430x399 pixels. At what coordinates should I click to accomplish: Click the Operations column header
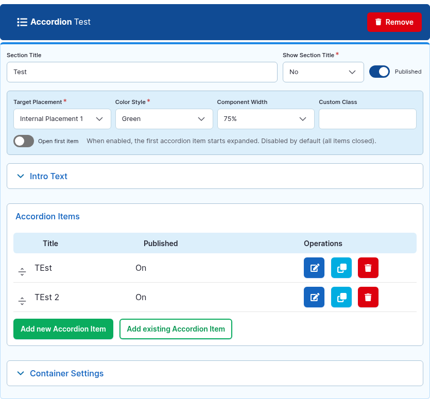tap(323, 243)
